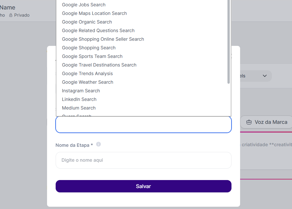Click the Salvar button
The height and width of the screenshot is (209, 292).
pos(143,186)
